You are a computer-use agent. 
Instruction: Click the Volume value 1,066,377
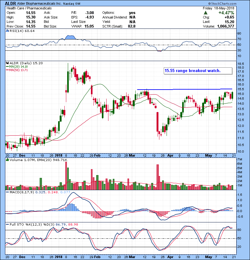click(226, 26)
